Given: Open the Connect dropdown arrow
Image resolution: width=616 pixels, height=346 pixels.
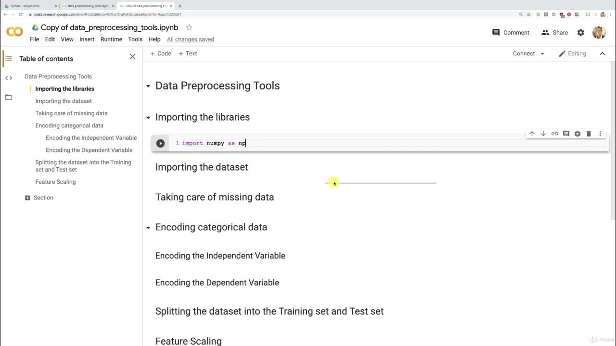Looking at the screenshot, I should tap(542, 54).
